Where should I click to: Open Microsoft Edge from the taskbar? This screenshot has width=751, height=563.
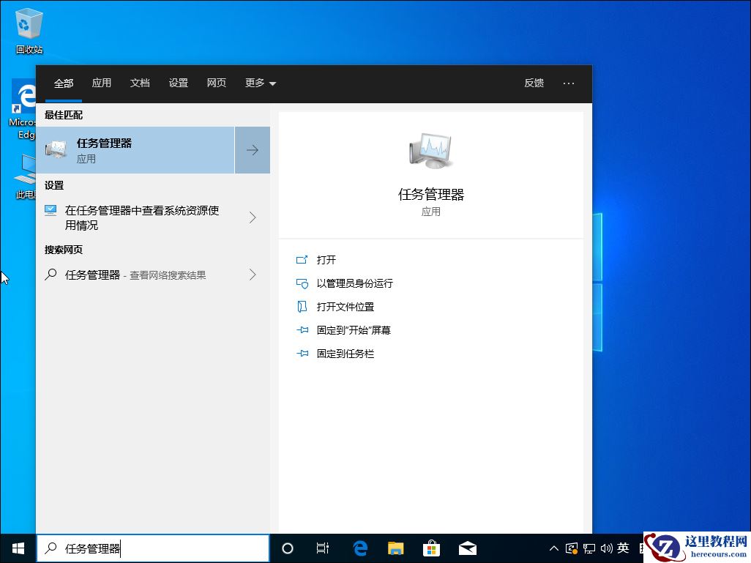pos(359,548)
